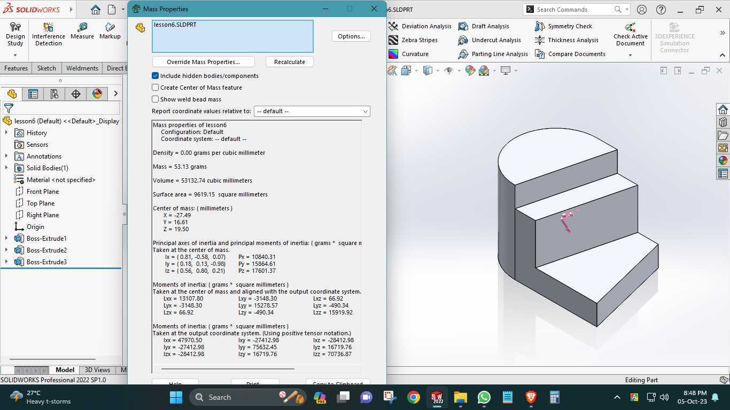Check Show weld bead mass
730x410 pixels.
tap(156, 99)
